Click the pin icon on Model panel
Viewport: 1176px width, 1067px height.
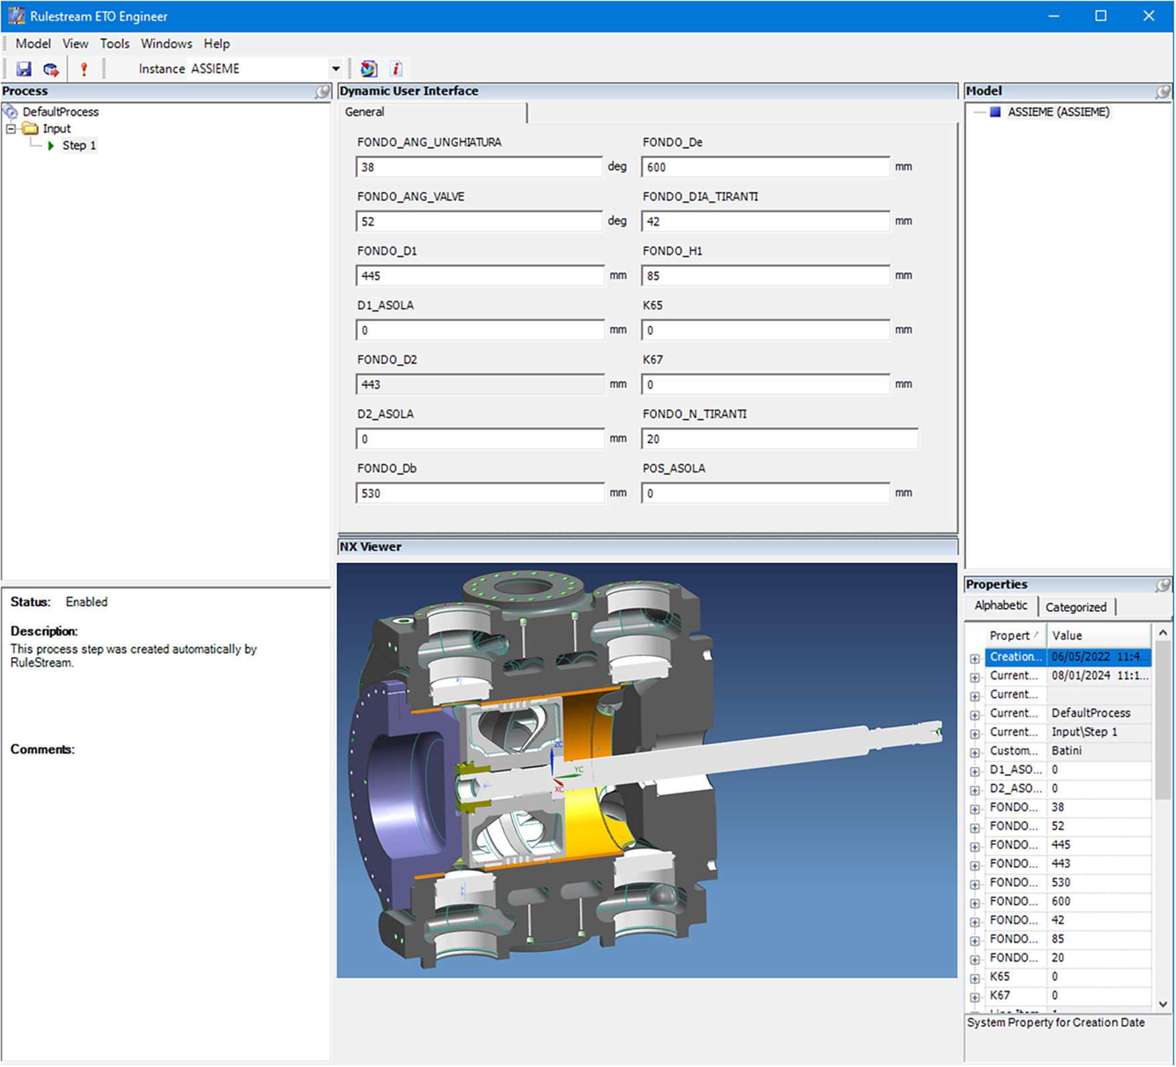tap(1163, 91)
